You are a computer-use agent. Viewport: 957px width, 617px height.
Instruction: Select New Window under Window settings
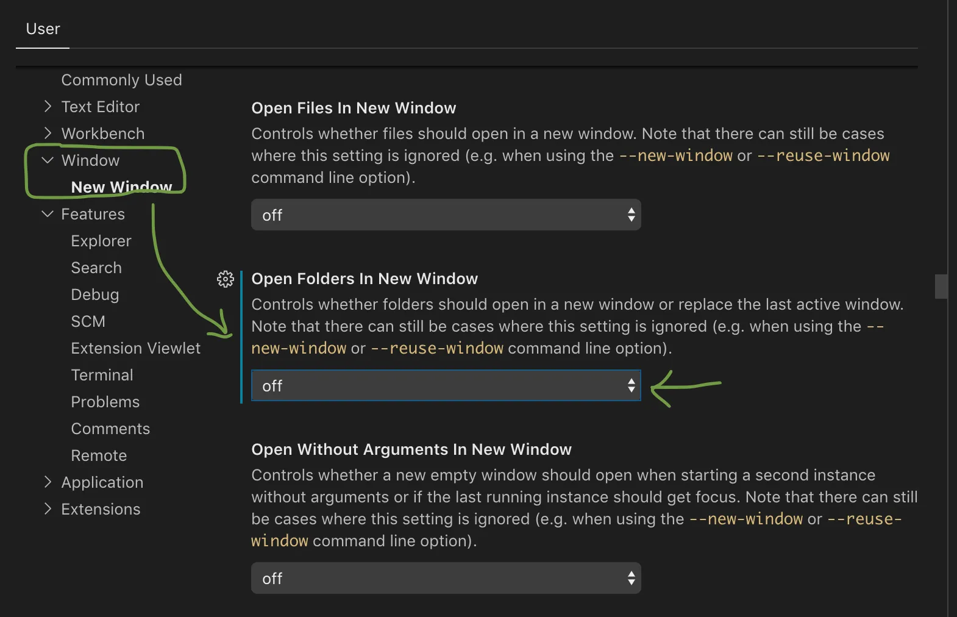[121, 187]
